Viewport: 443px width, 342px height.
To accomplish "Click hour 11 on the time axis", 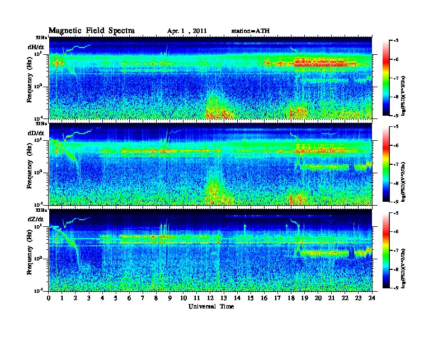I will 197,298.
